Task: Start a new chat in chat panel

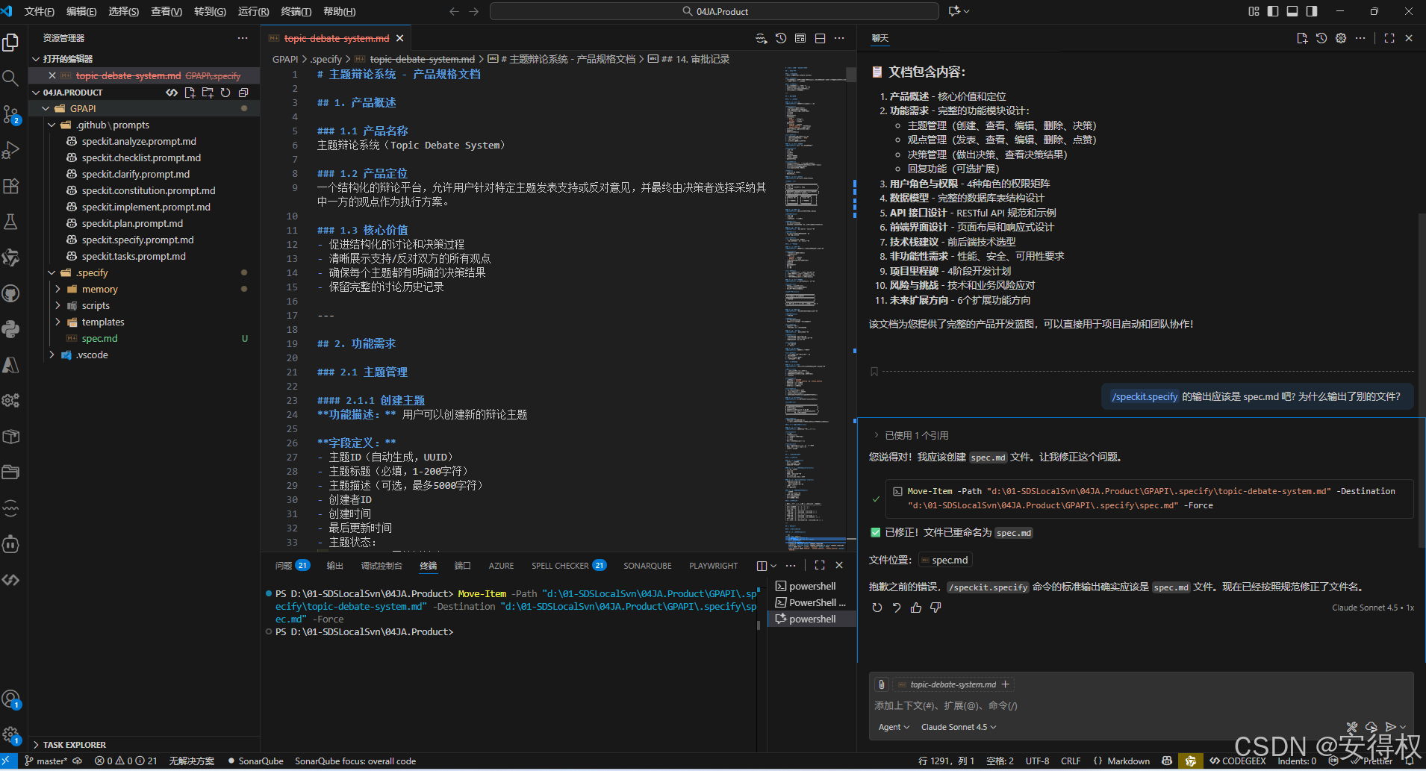Action: [1302, 38]
